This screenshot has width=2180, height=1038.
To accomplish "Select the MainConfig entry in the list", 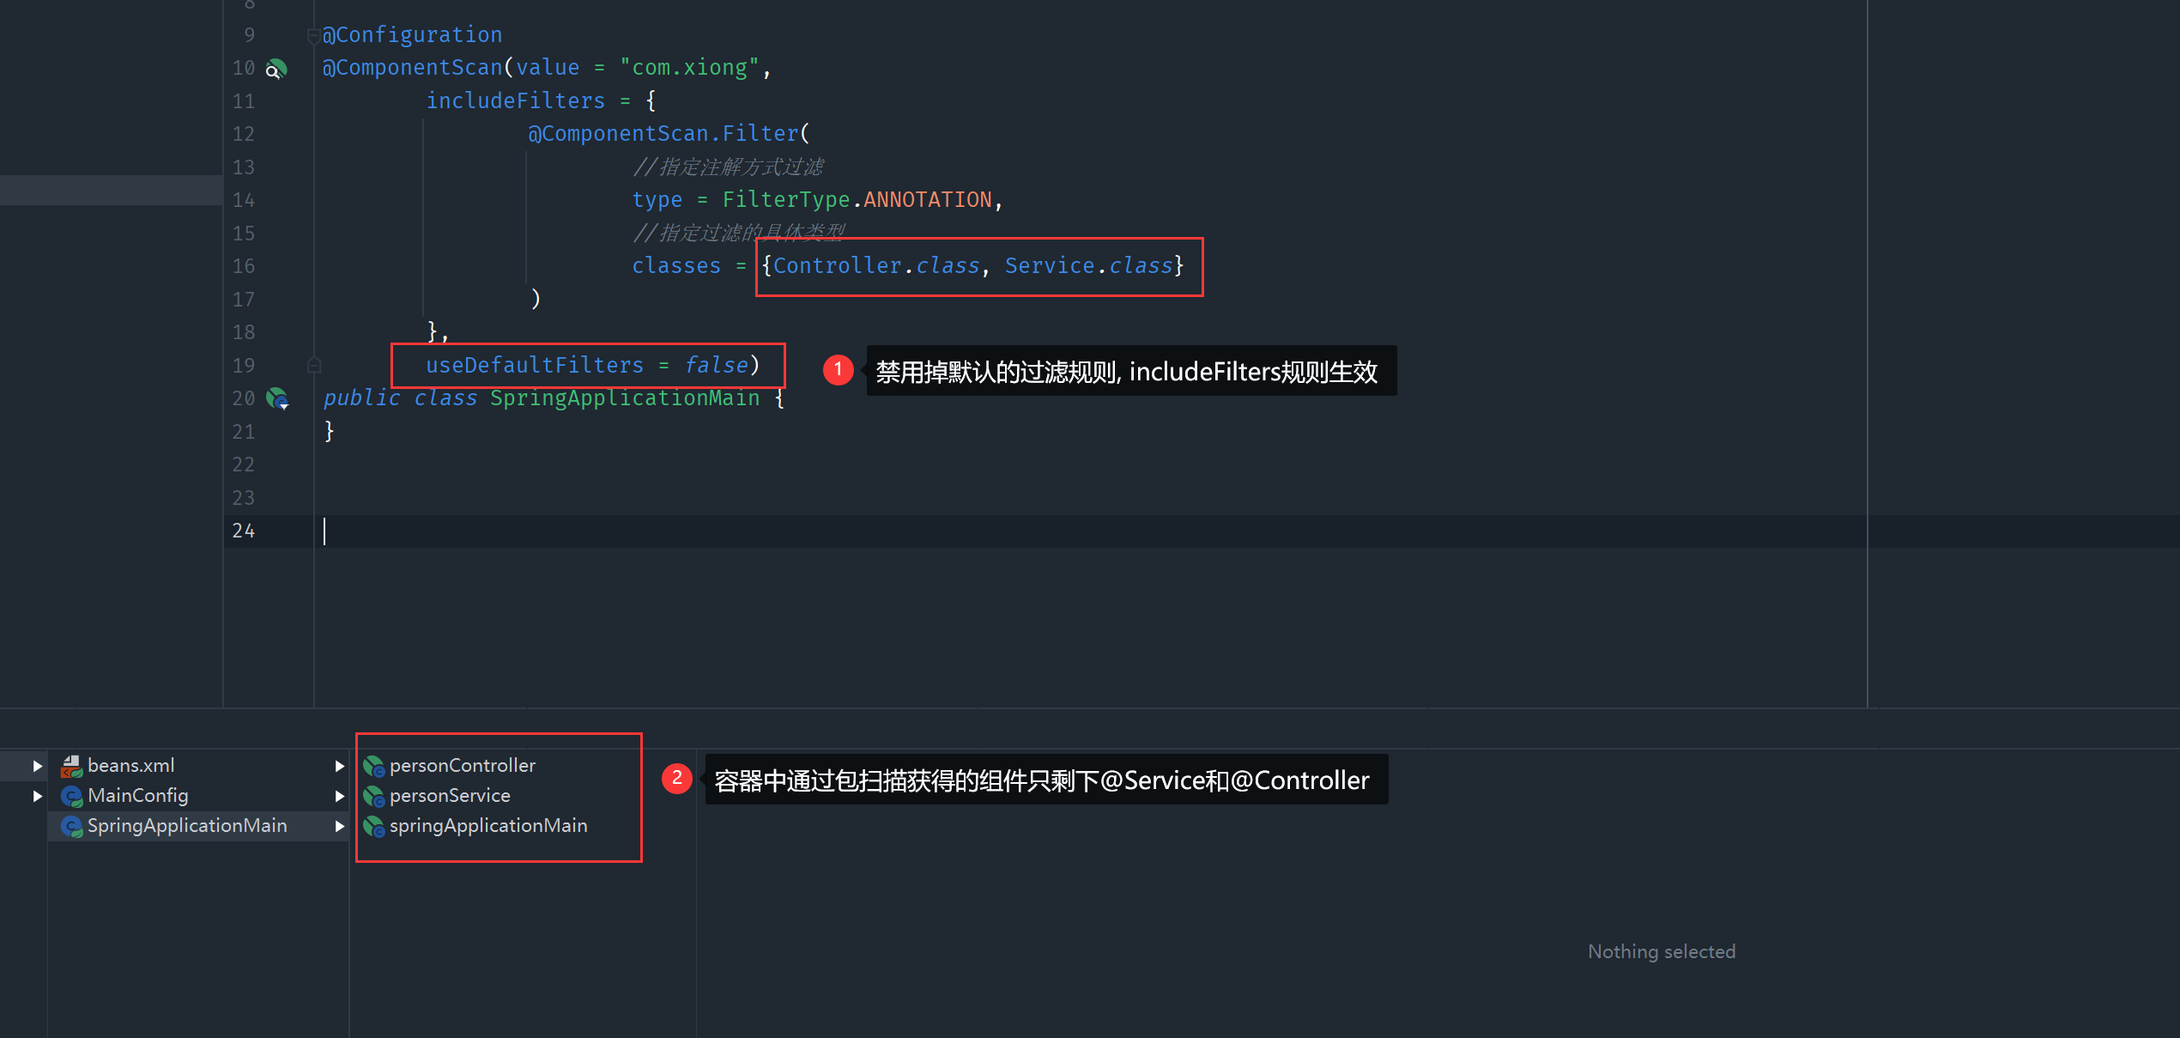I will pyautogui.click(x=137, y=796).
